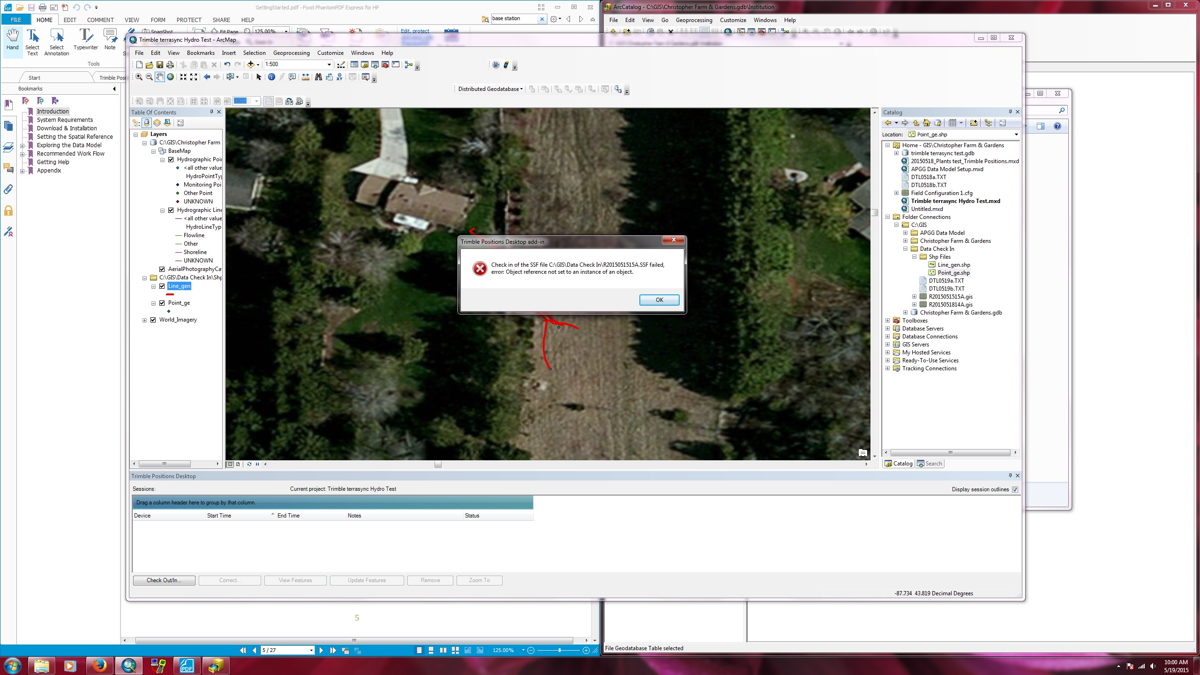
Task: Click OK on the error dialog
Action: click(x=659, y=300)
